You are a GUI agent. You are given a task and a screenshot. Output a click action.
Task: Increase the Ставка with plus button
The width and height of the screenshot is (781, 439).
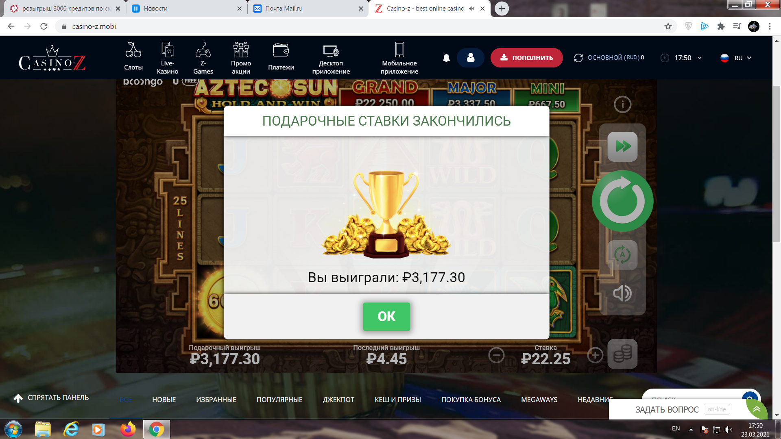click(x=595, y=355)
